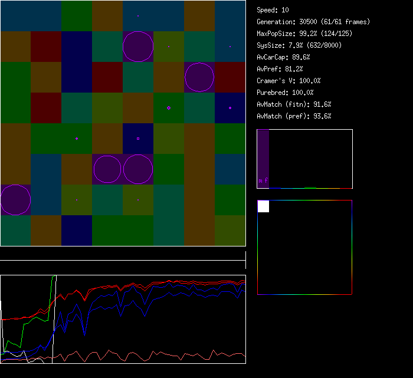Viewport: 413px width, 378px height.
Task: Click the "m f" label in the histogram
Action: click(x=263, y=180)
